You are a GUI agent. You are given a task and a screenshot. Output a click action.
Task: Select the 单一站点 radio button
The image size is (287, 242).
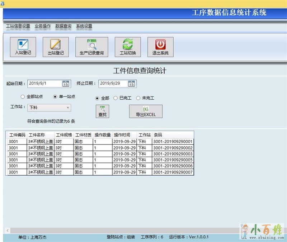coord(55,97)
